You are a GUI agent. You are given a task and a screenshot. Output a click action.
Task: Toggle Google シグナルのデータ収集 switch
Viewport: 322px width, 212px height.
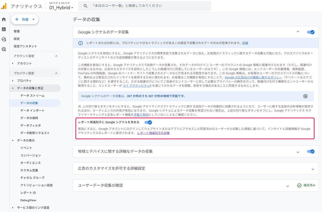coord(311,32)
